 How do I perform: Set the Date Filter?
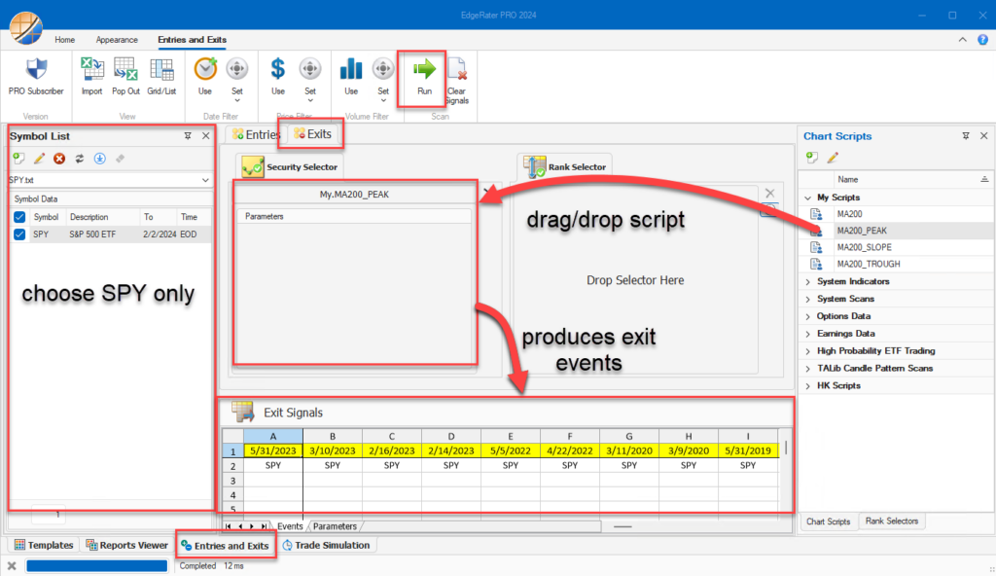click(x=237, y=69)
